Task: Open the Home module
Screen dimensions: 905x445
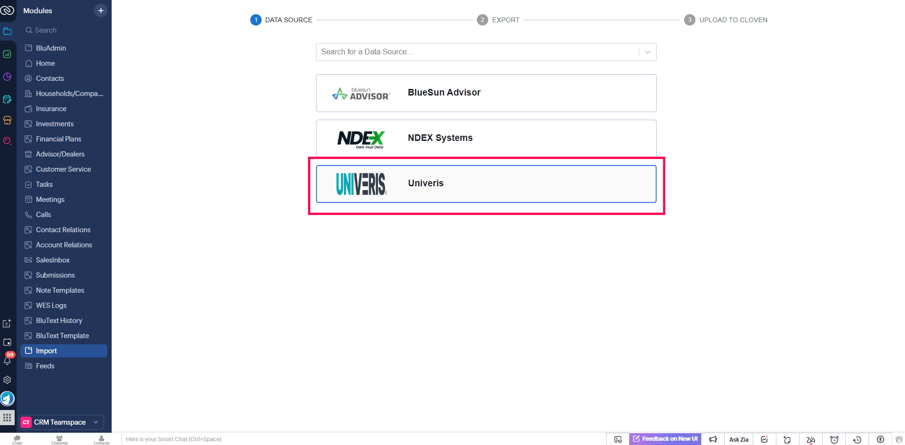Action: coord(64,63)
